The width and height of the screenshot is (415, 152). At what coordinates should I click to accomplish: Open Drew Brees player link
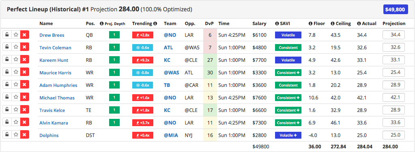(52, 35)
